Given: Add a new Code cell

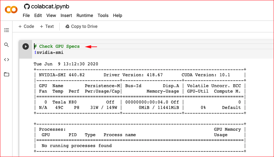Looking at the screenshot, I should click(x=26, y=26).
